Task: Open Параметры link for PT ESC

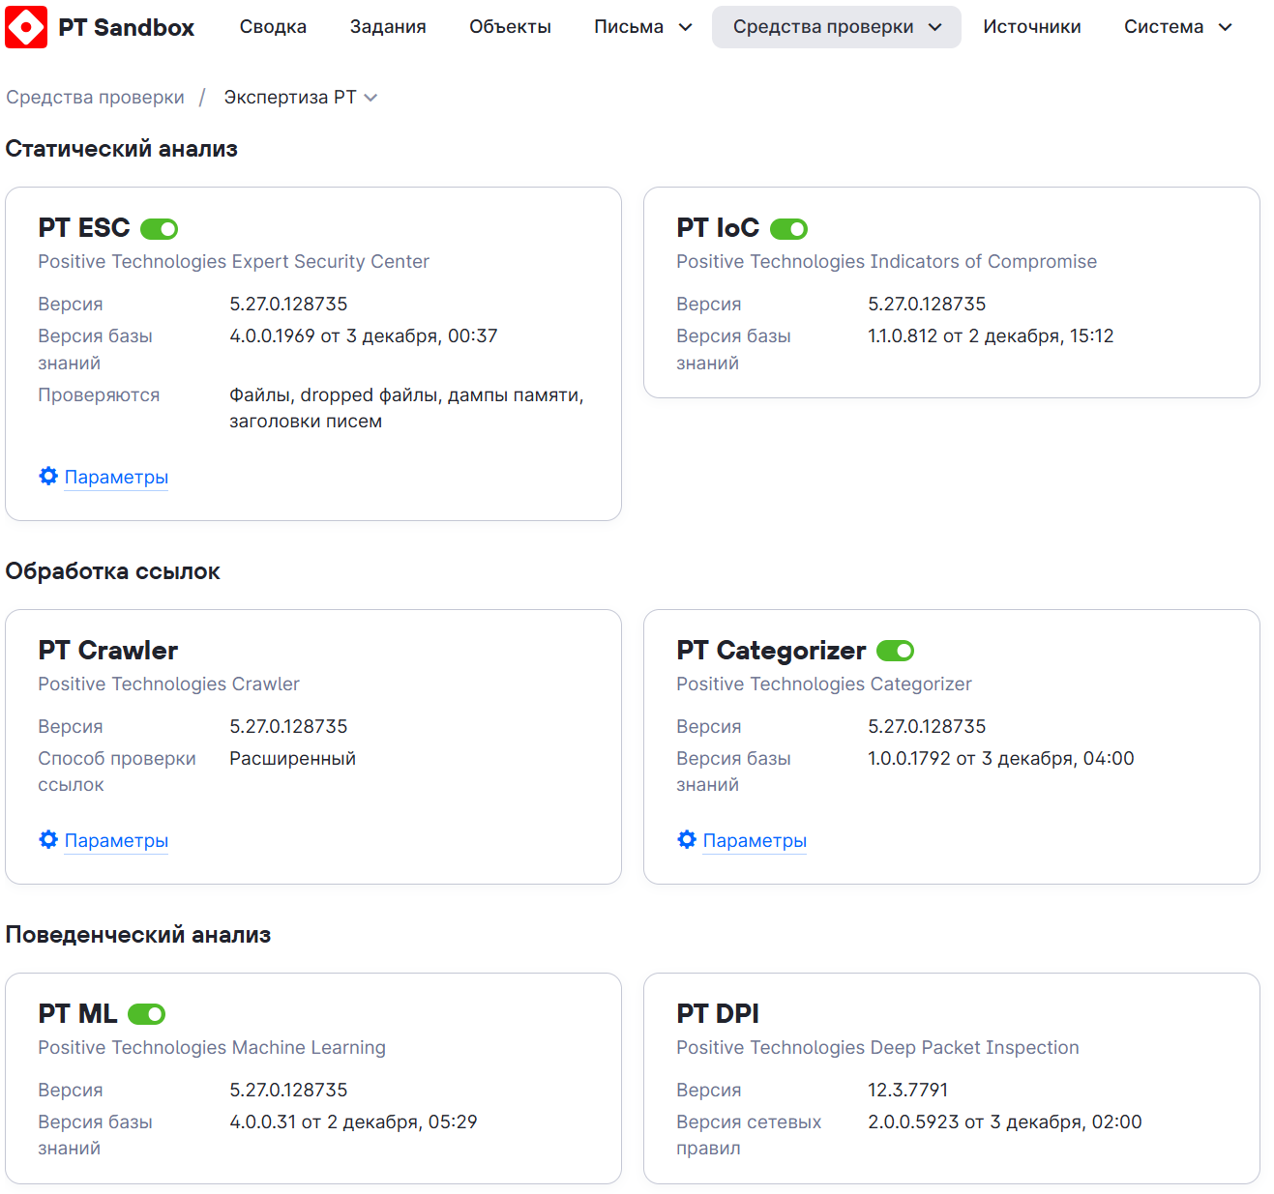Action: pos(116,478)
